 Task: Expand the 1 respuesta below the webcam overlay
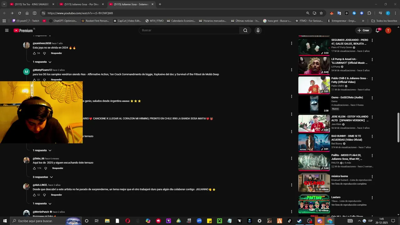[42, 150]
